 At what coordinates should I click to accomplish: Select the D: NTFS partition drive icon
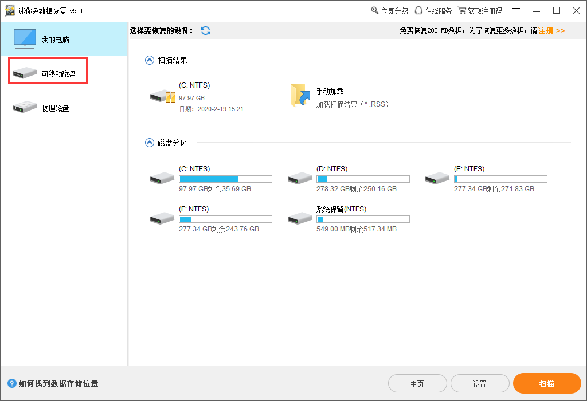point(299,178)
